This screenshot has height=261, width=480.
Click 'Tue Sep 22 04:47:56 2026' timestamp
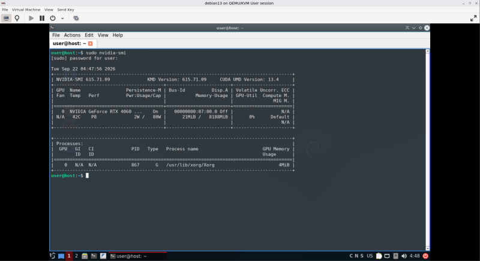click(83, 69)
